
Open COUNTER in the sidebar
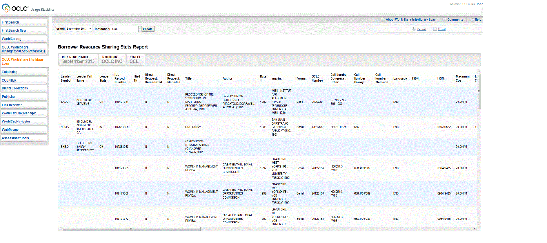point(23,80)
